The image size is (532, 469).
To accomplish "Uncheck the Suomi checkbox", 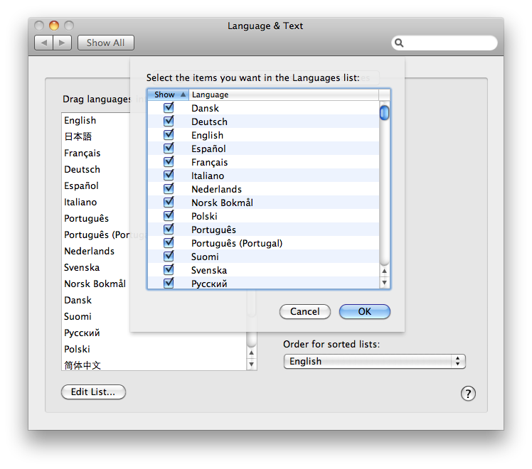I will (x=169, y=257).
